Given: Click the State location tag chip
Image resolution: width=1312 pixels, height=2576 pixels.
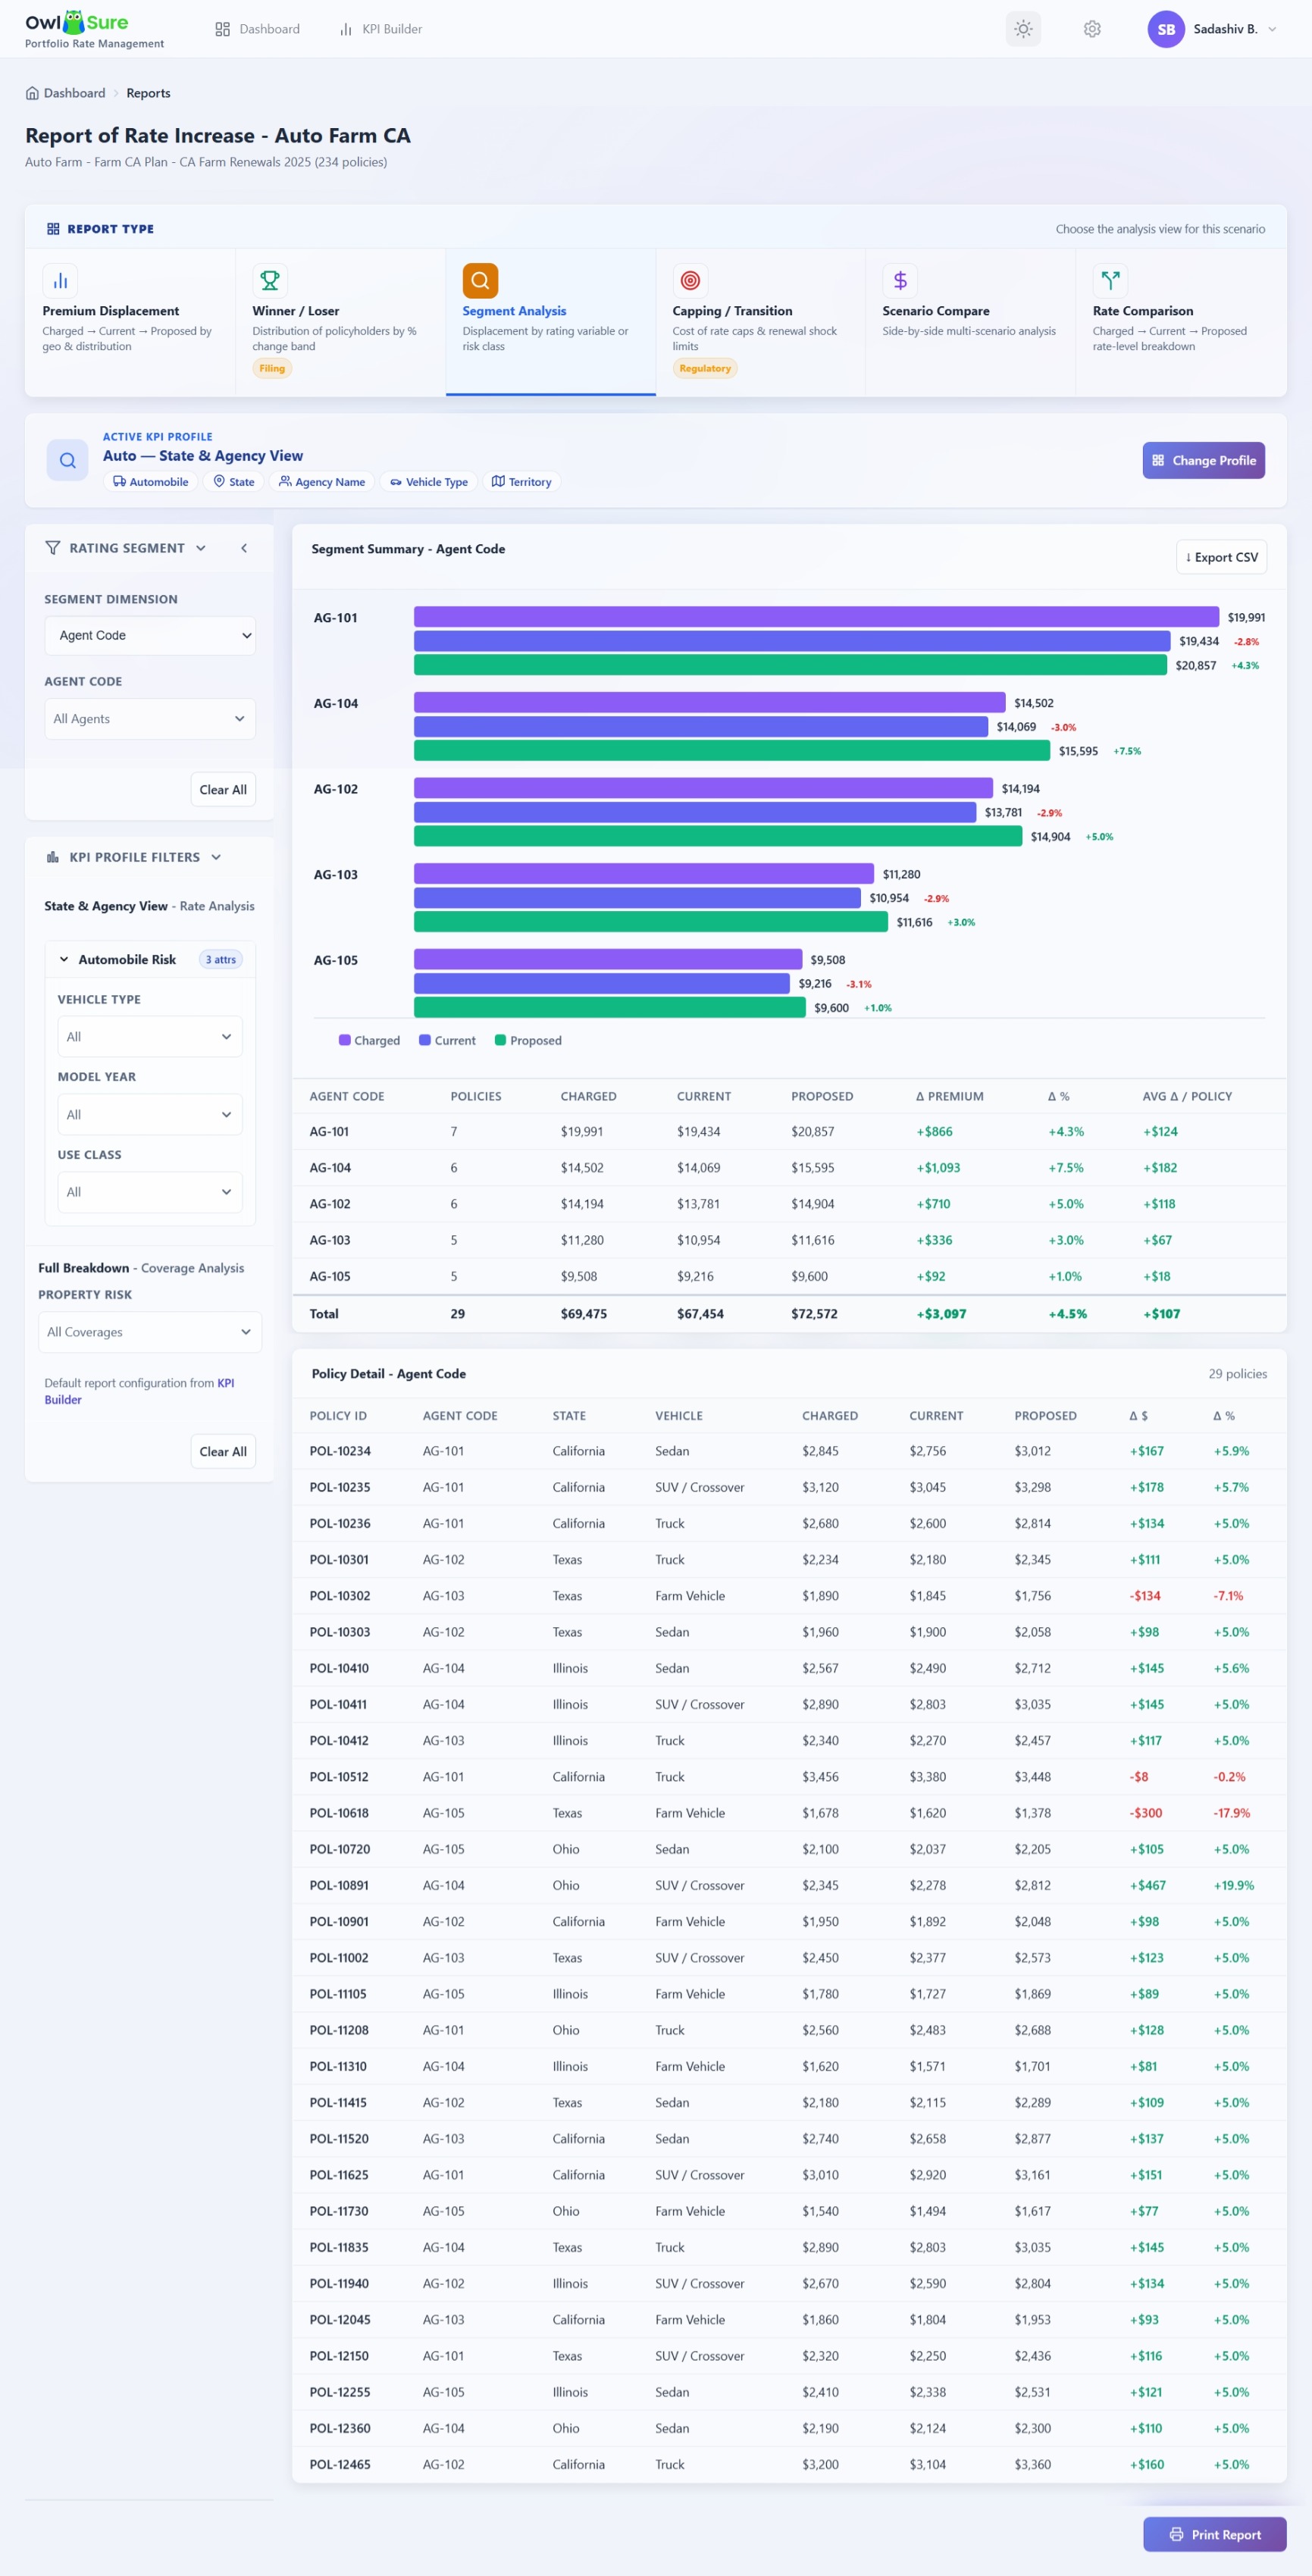Looking at the screenshot, I should coord(234,482).
